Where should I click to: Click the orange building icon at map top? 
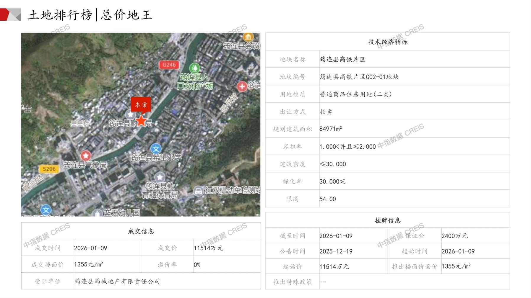tap(248, 37)
